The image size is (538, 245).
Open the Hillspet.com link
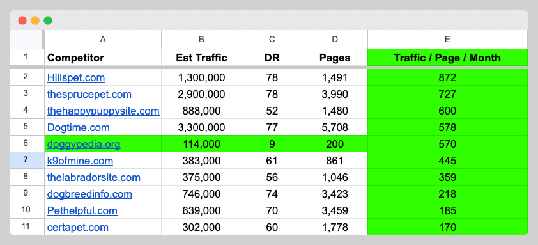click(76, 77)
